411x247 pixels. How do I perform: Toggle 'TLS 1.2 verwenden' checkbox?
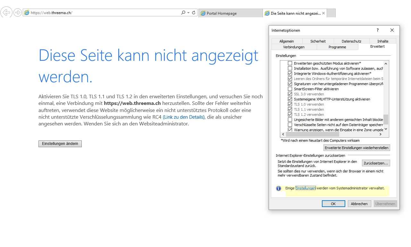pyautogui.click(x=290, y=115)
